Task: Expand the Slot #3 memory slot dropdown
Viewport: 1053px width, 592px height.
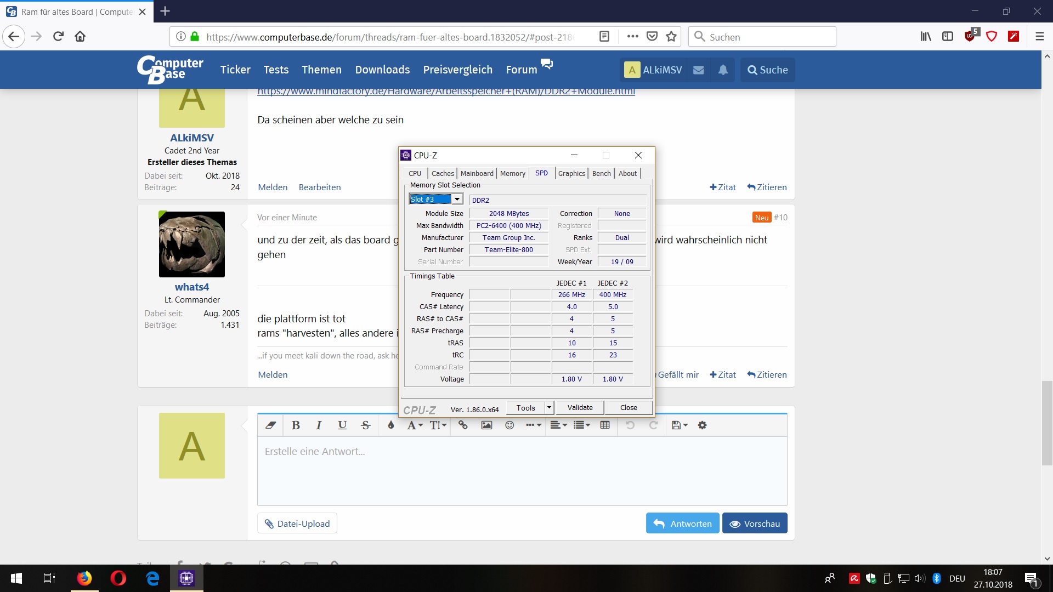Action: point(457,200)
